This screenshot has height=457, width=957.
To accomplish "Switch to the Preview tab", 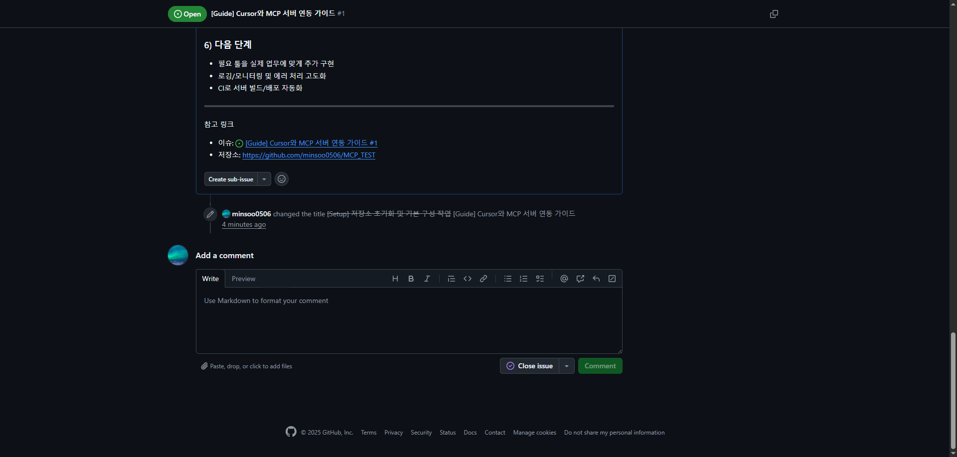I will (243, 279).
